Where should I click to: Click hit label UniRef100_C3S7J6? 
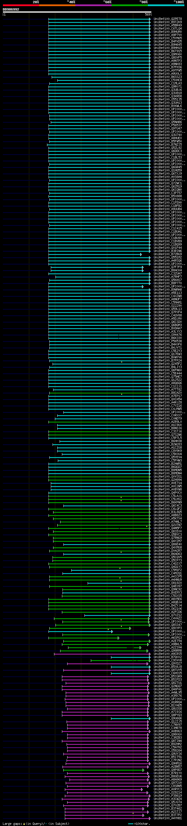point(167,432)
